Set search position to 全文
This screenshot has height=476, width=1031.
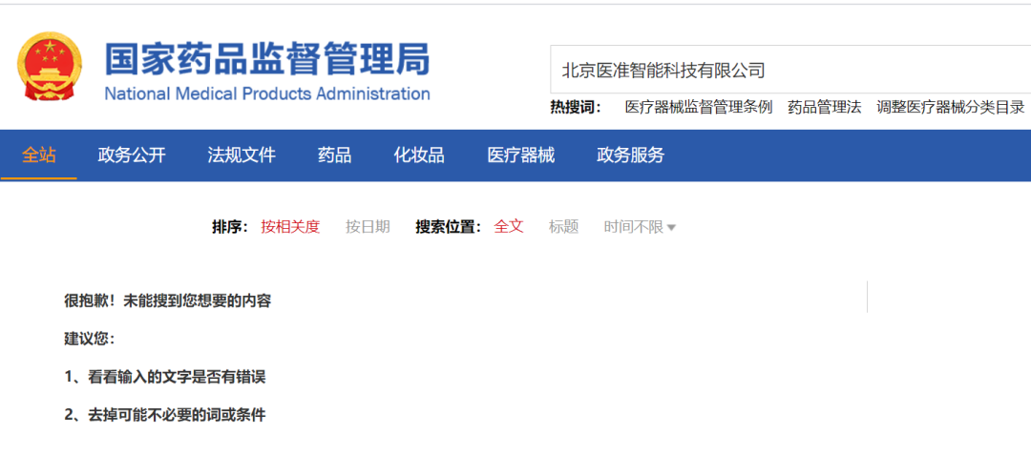pyautogui.click(x=508, y=227)
